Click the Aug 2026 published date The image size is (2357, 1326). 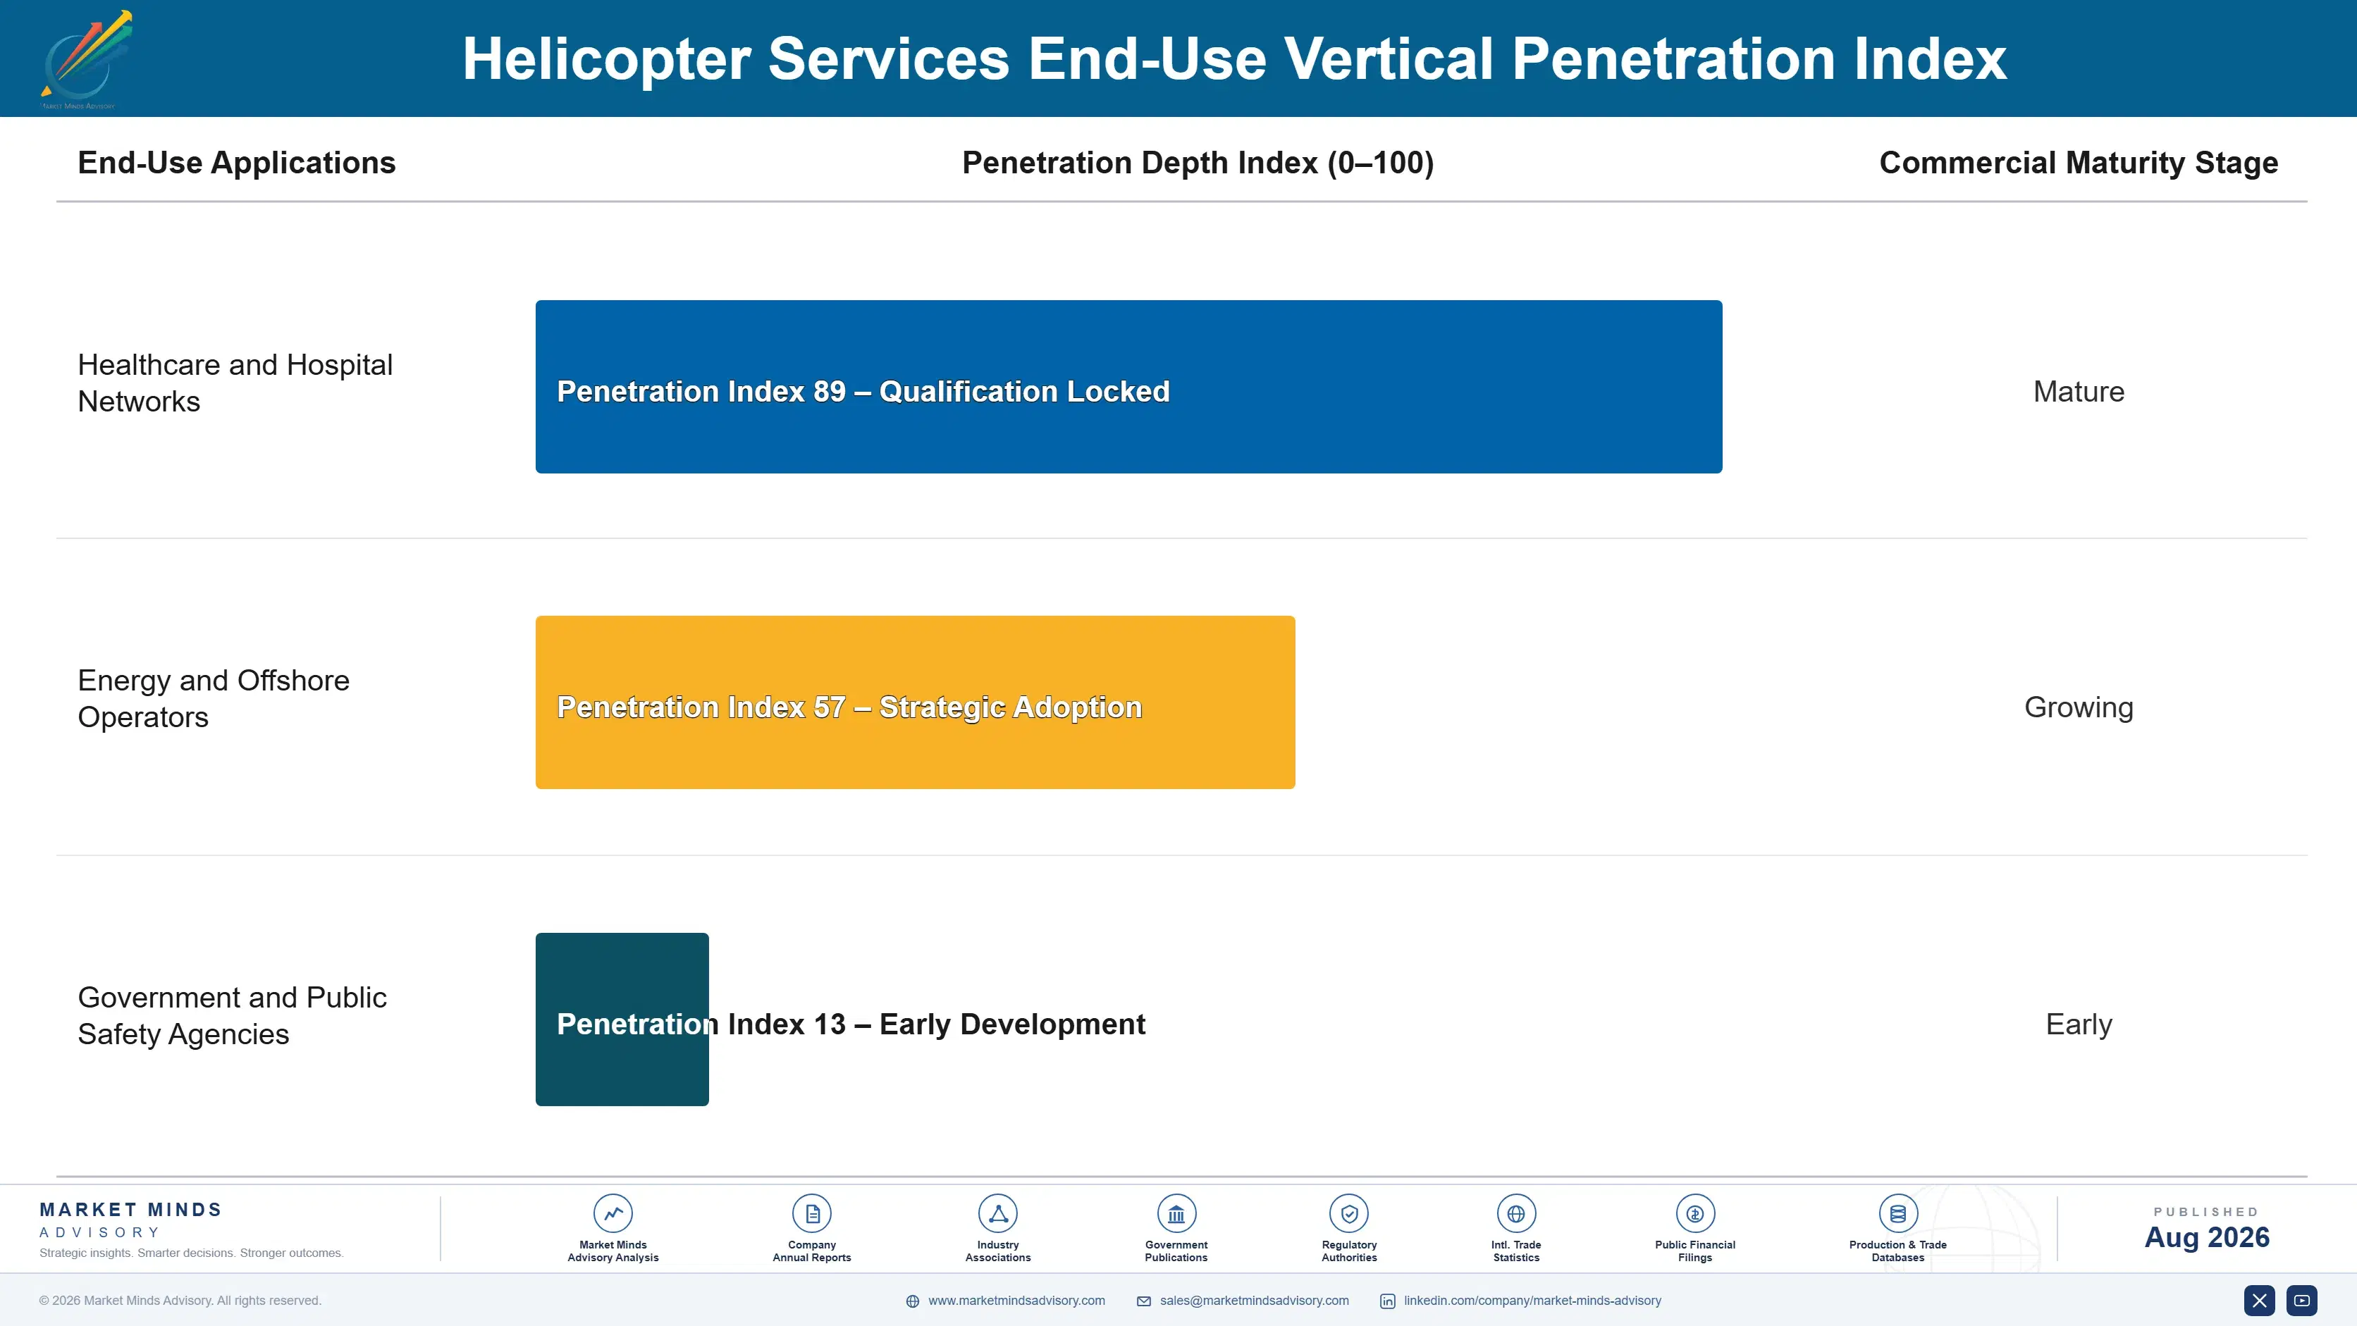click(x=2206, y=1237)
